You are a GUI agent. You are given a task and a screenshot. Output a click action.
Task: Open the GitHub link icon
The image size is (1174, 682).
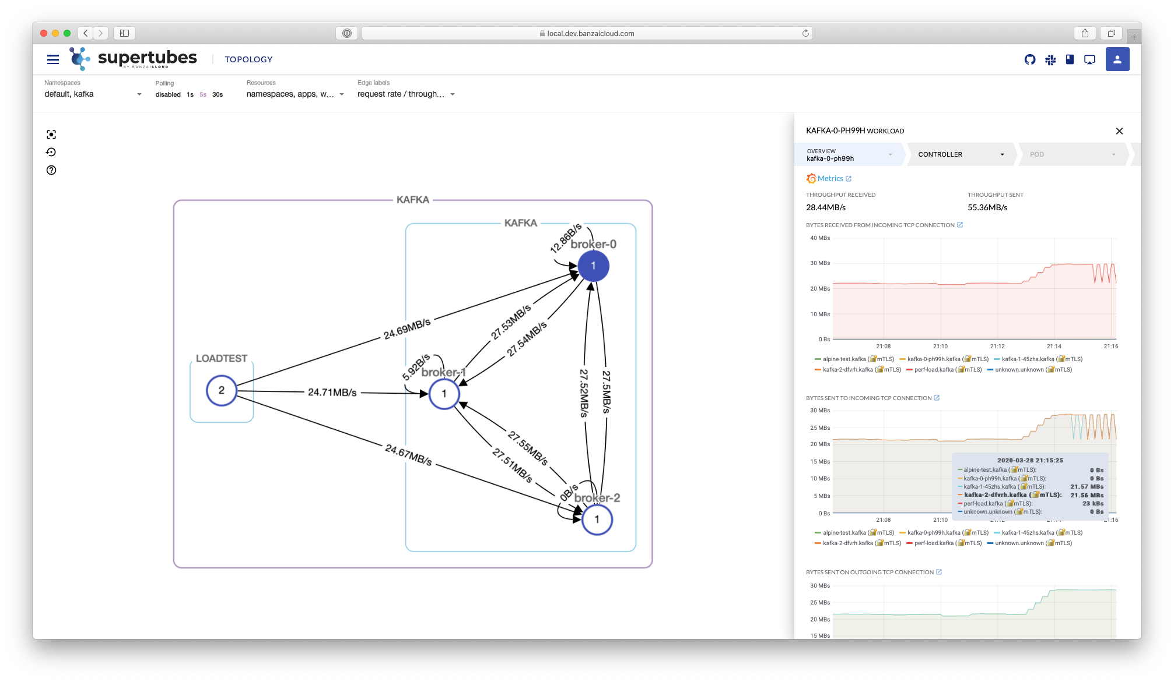click(1030, 59)
